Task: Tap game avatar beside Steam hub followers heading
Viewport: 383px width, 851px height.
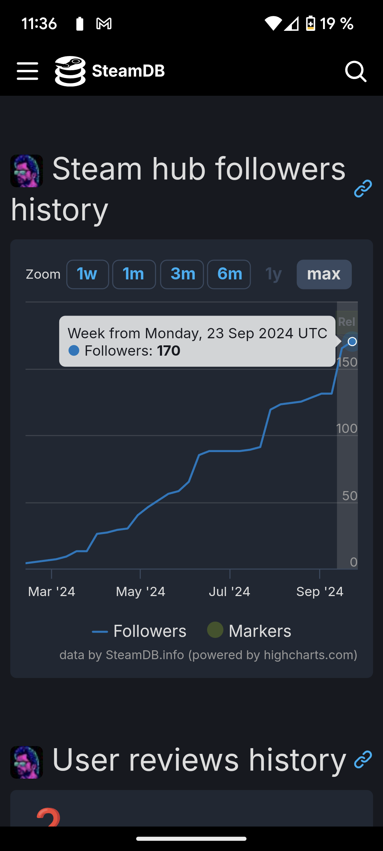Action: (27, 171)
